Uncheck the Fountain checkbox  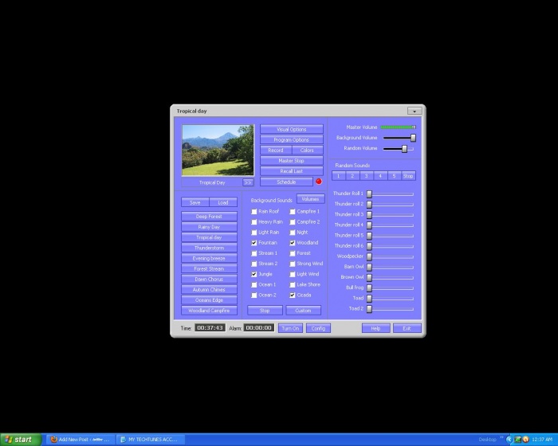coord(254,243)
